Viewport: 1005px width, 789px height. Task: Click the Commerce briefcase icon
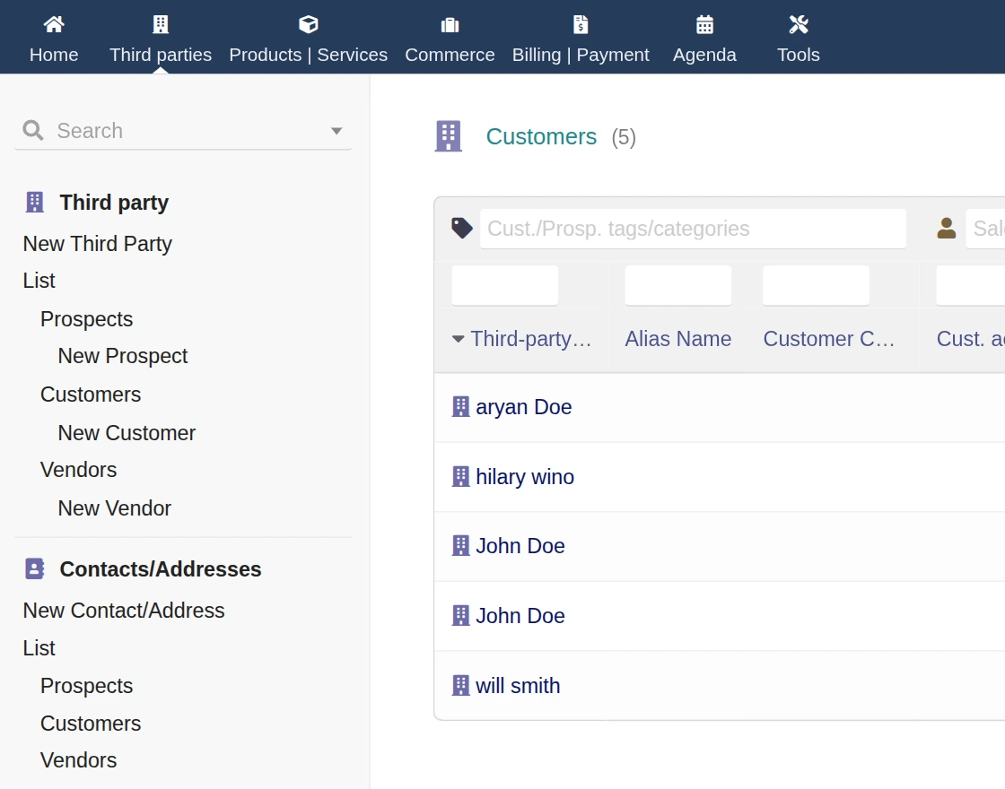click(450, 24)
